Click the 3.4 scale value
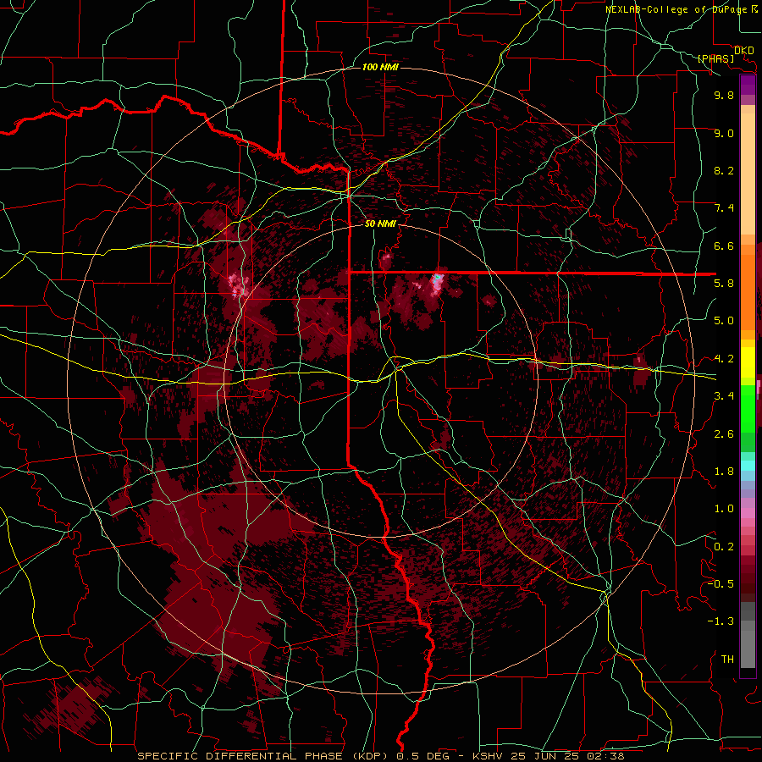Screen dimensions: 762x762 (x=724, y=396)
